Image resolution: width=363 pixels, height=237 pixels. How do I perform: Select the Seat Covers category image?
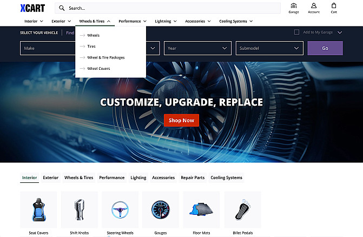tap(38, 210)
